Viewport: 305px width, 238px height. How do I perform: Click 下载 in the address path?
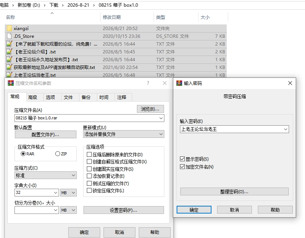coord(54,5)
